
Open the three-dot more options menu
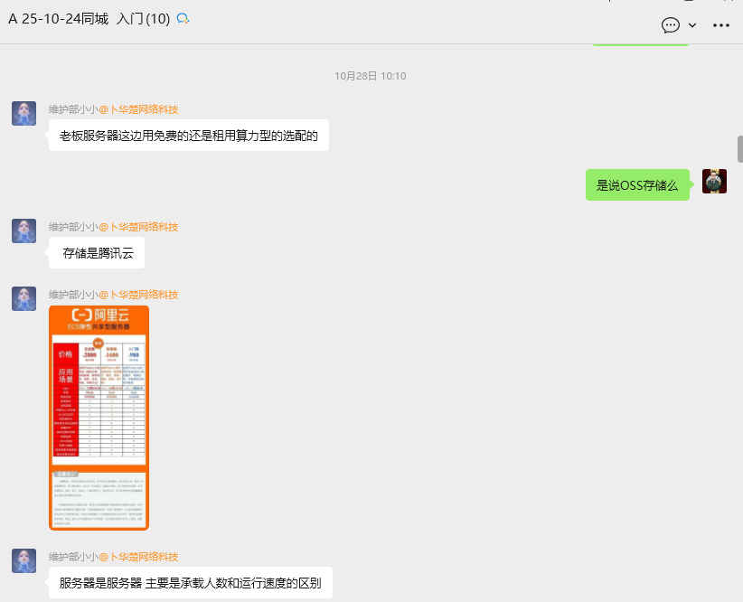(x=720, y=25)
